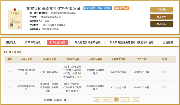Click the 决定书文号 column header
Viewport: 180px width, 105px height.
(x=26, y=59)
